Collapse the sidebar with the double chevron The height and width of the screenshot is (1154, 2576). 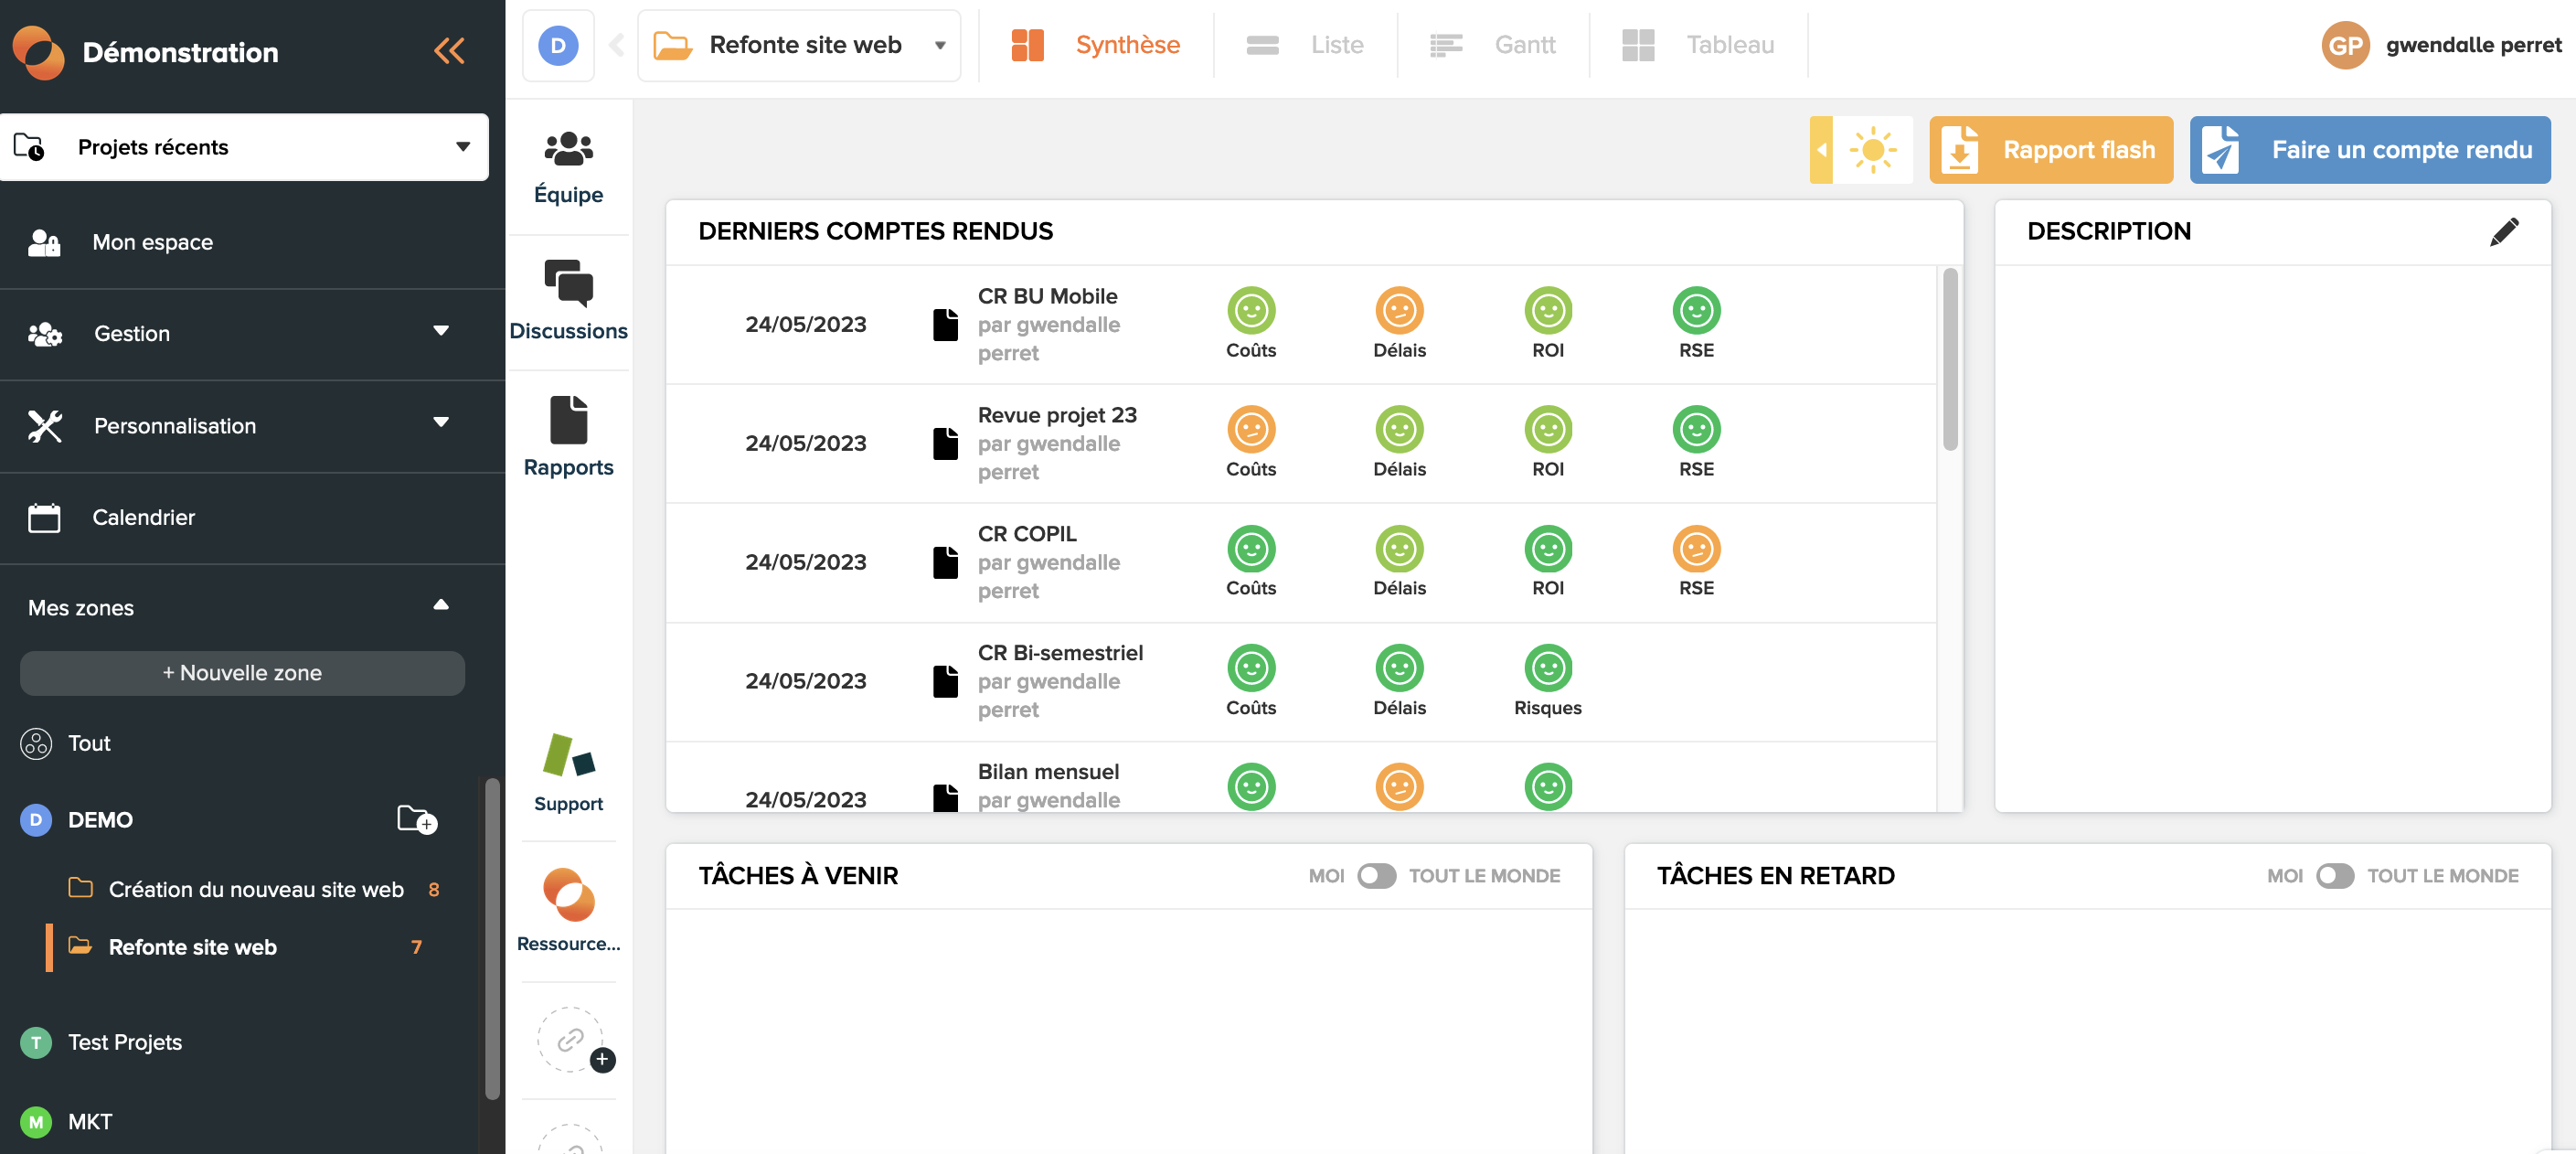pos(449,51)
